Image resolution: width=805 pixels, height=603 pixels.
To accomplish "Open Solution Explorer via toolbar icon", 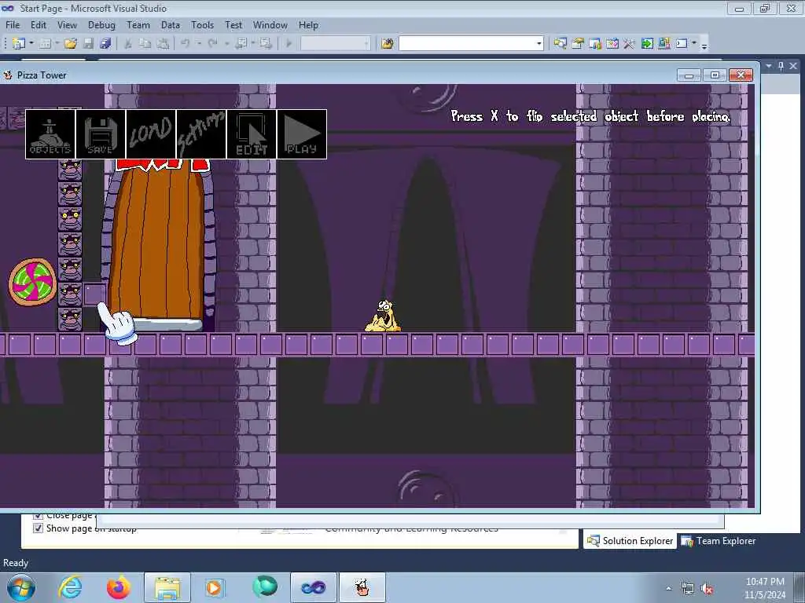I will pyautogui.click(x=560, y=44).
